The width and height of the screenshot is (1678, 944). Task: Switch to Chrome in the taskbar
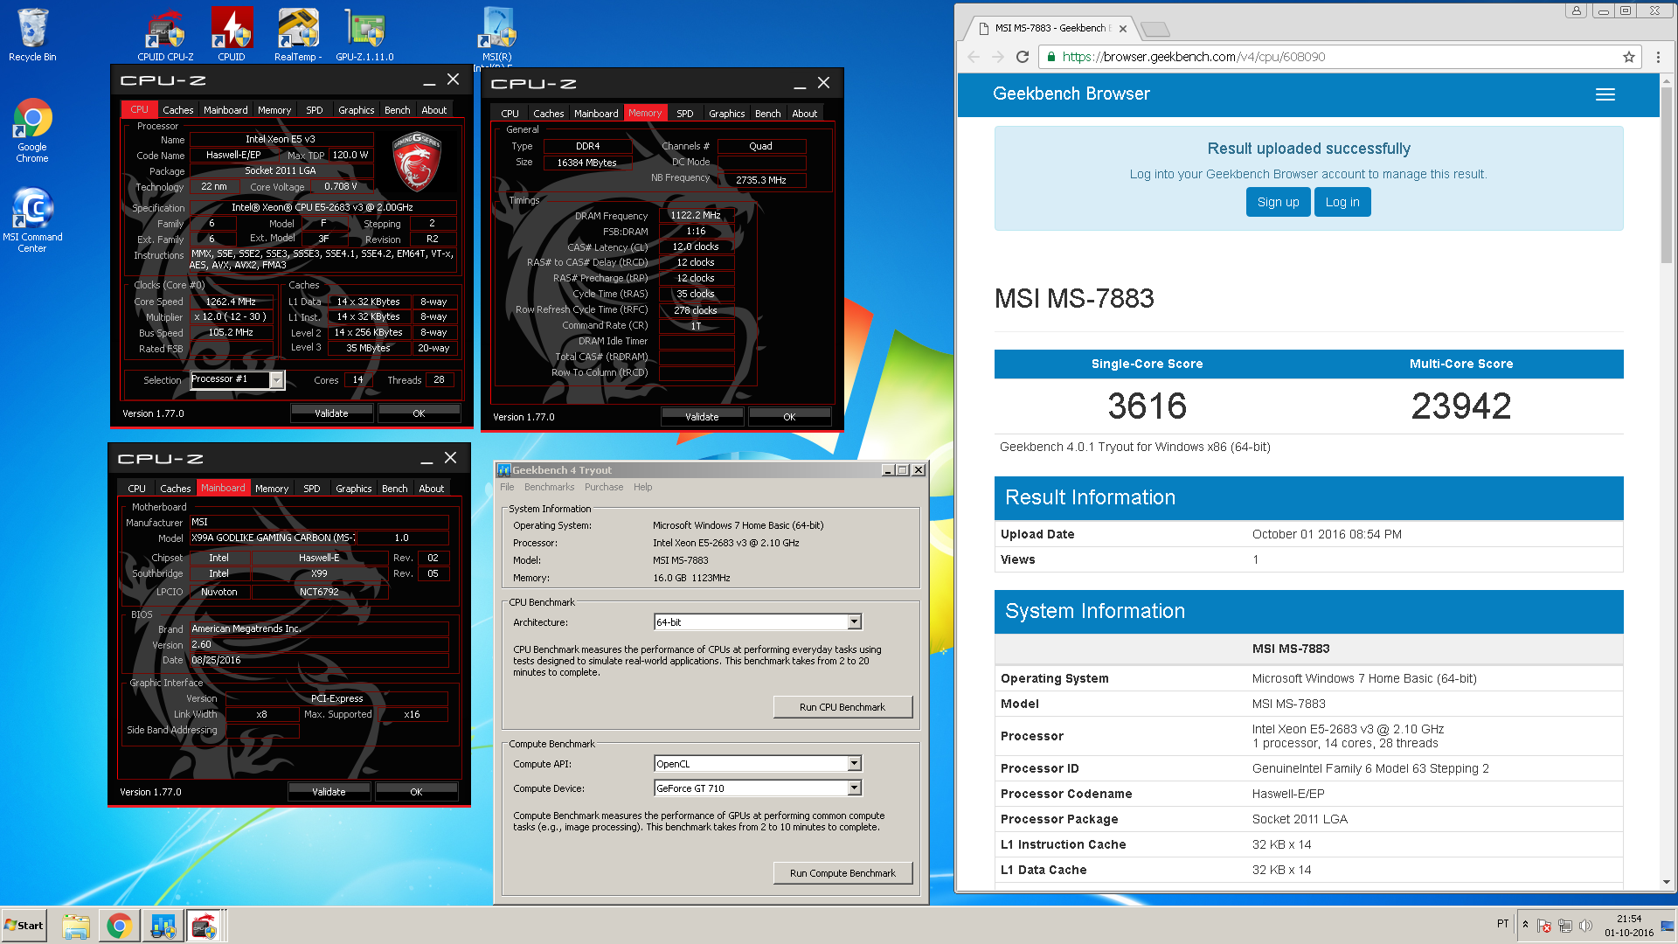(x=119, y=926)
